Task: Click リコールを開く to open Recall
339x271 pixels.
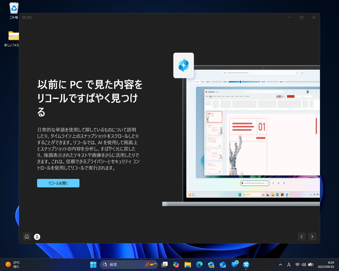Action: [58, 183]
